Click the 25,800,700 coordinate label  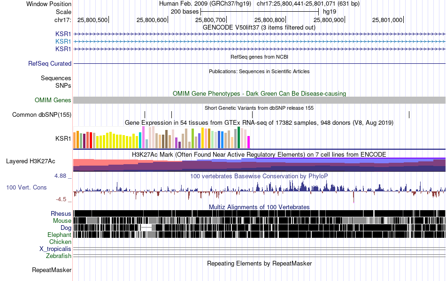coord(210,20)
